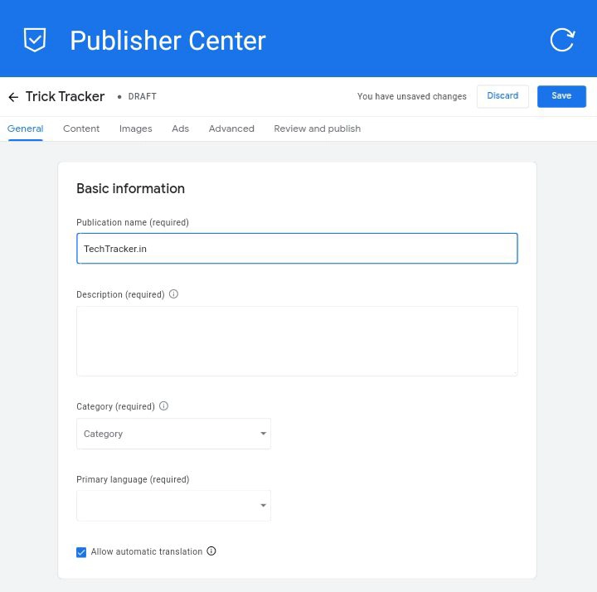Click the Publisher Center shield logo
Viewport: 597px width, 592px height.
click(x=35, y=39)
